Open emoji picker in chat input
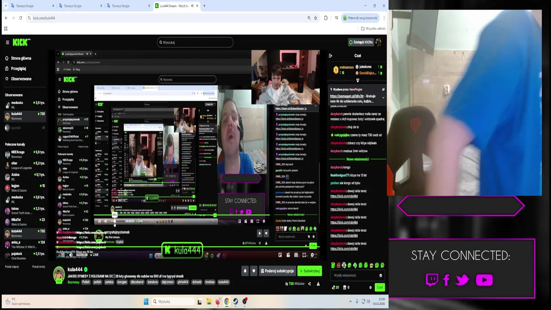The image size is (551, 310). coord(381,276)
